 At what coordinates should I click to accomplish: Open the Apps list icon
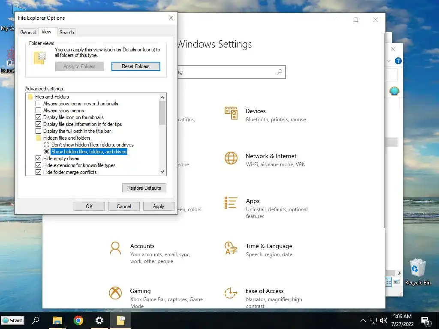[231, 203]
